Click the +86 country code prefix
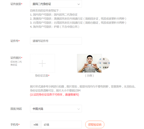 [36, 125]
